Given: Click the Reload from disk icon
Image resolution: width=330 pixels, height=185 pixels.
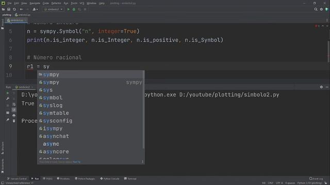Looking at the screenshot, I should (14, 9).
